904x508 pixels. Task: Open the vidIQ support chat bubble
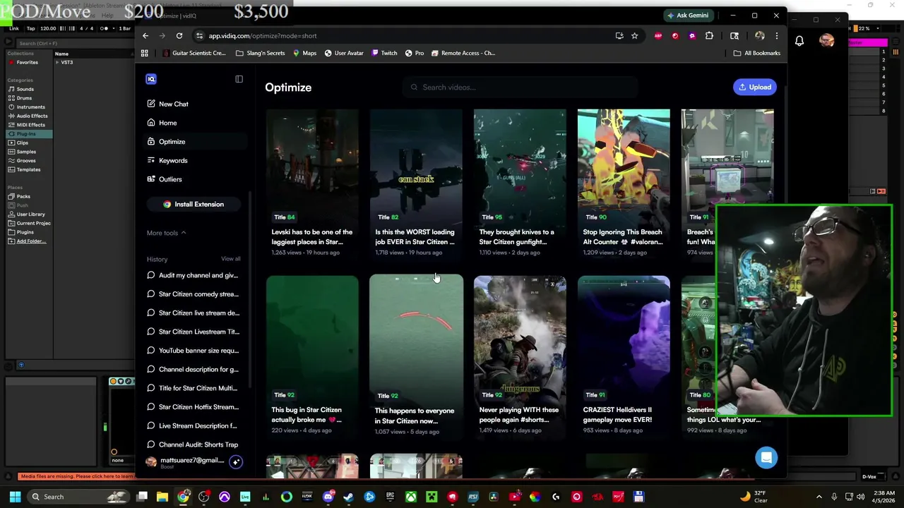point(766,458)
